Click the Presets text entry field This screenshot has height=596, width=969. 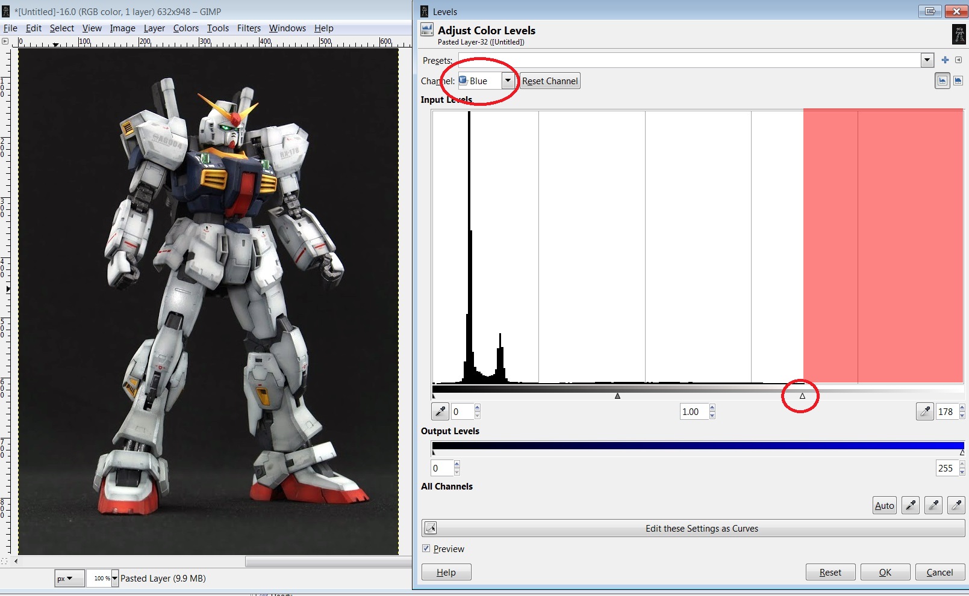(x=690, y=60)
